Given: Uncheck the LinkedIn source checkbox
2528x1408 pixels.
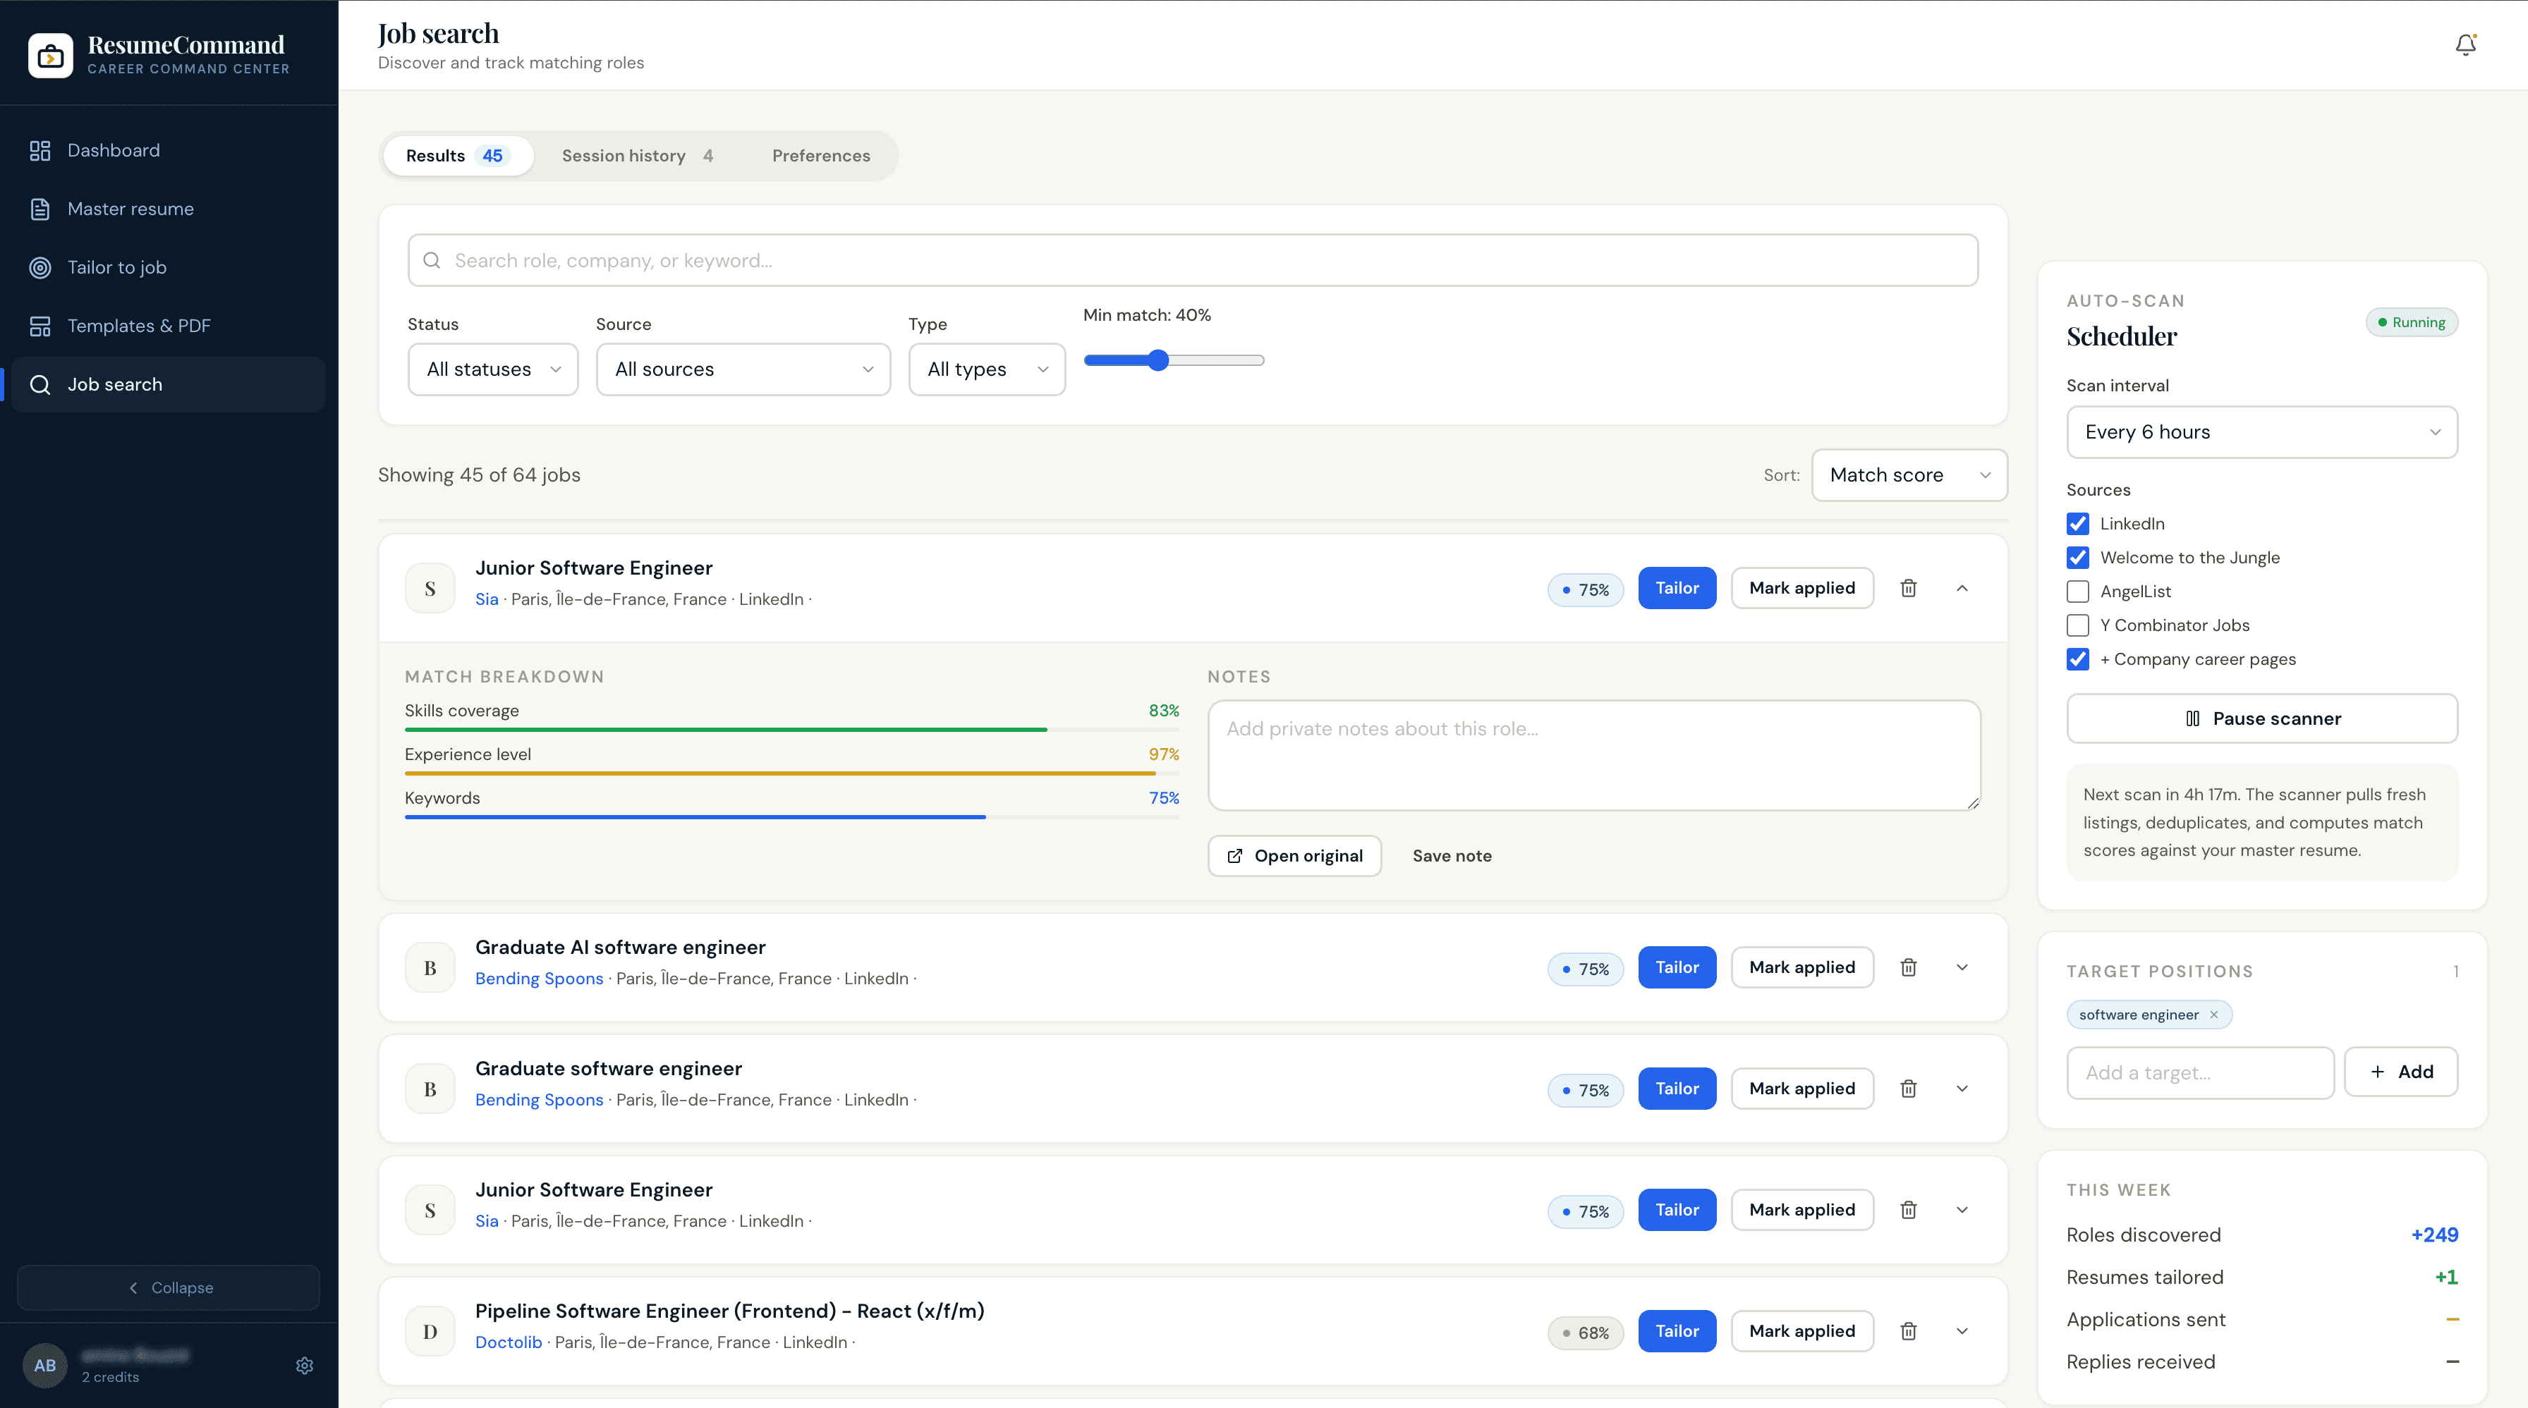Looking at the screenshot, I should pyautogui.click(x=2077, y=523).
